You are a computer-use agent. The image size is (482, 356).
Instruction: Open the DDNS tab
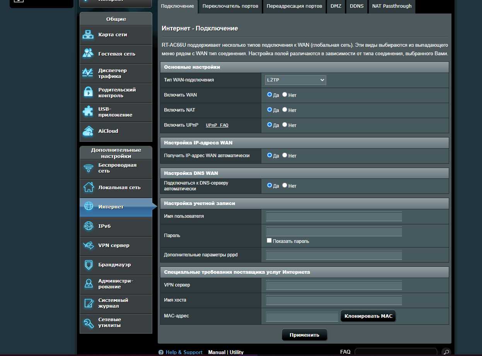pyautogui.click(x=357, y=6)
